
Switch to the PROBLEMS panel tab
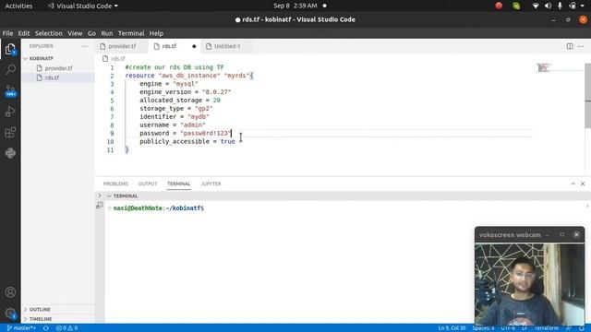tap(115, 184)
